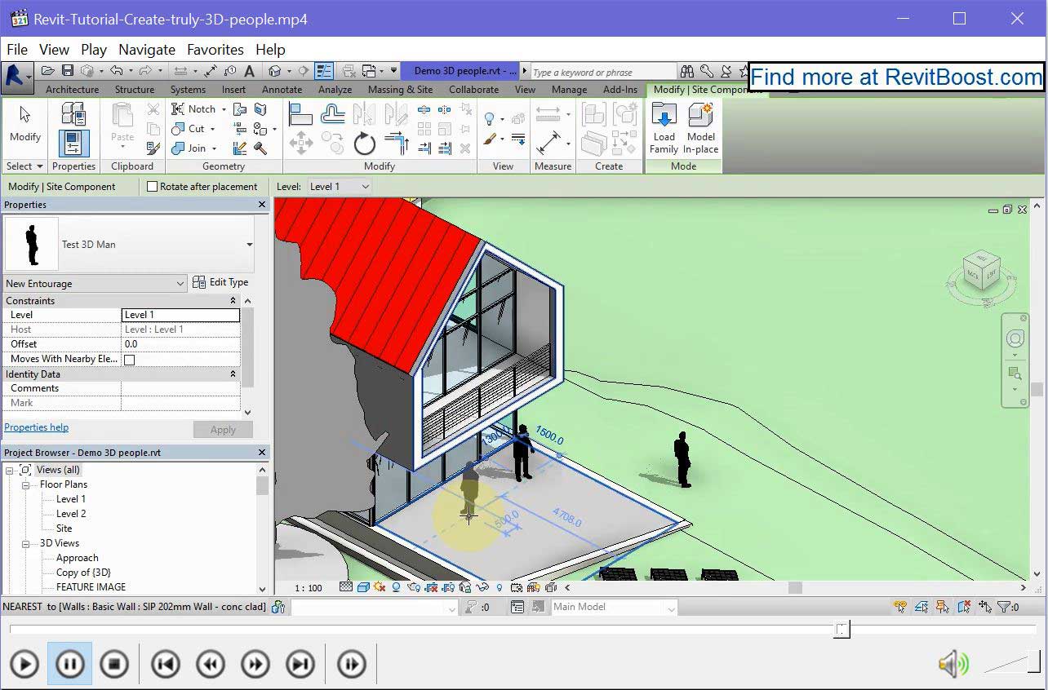Pause the video playback
1048x690 pixels.
click(69, 665)
